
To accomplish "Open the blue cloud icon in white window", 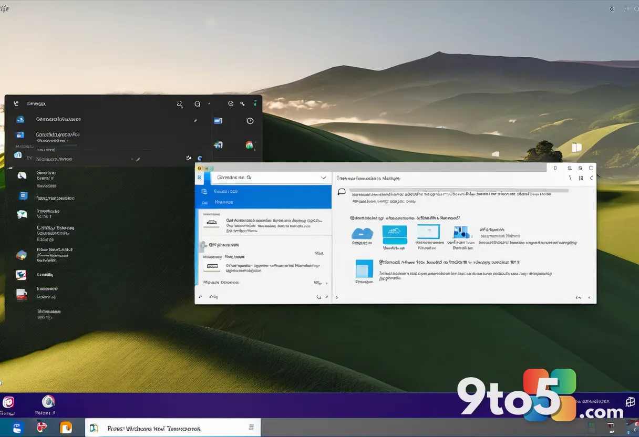I will (x=362, y=233).
